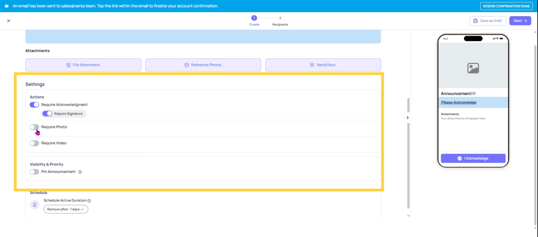This screenshot has width=538, height=237.
Task: Enable the Require Video toggle
Action: 34,143
